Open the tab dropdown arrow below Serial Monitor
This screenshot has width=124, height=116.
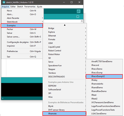[78, 17]
